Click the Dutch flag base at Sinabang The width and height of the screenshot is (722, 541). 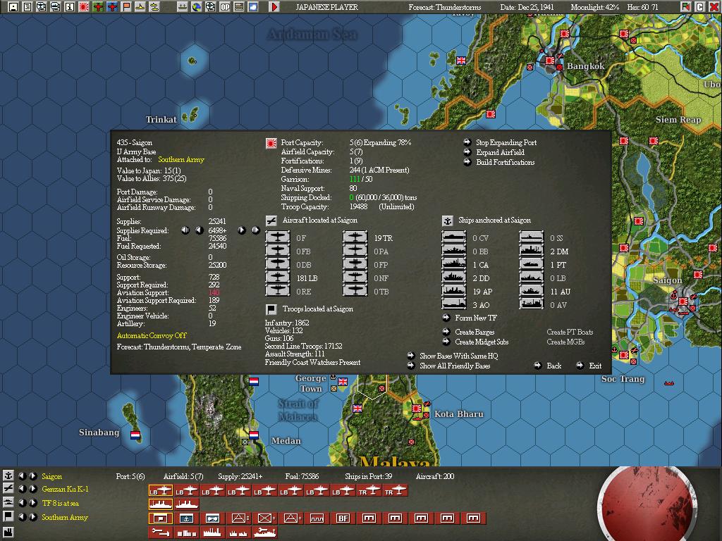[135, 435]
